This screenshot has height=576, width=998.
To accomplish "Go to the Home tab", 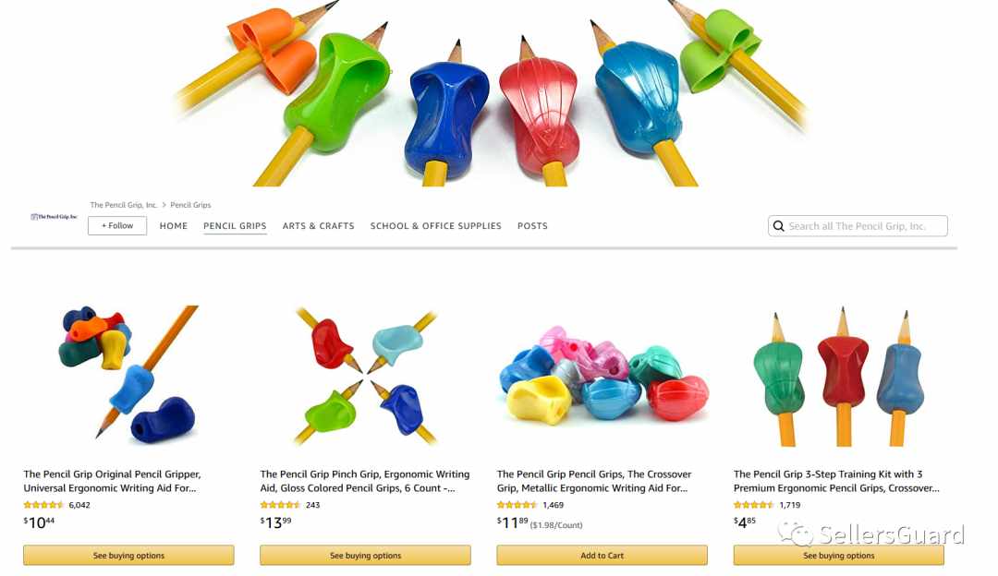I will tap(173, 226).
